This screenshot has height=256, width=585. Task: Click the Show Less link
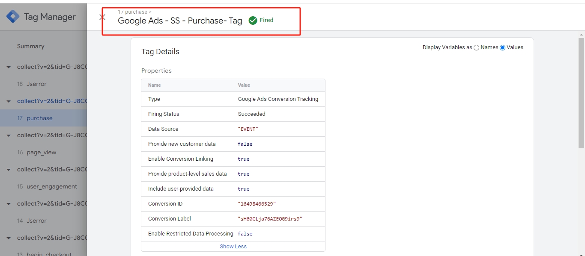(233, 247)
